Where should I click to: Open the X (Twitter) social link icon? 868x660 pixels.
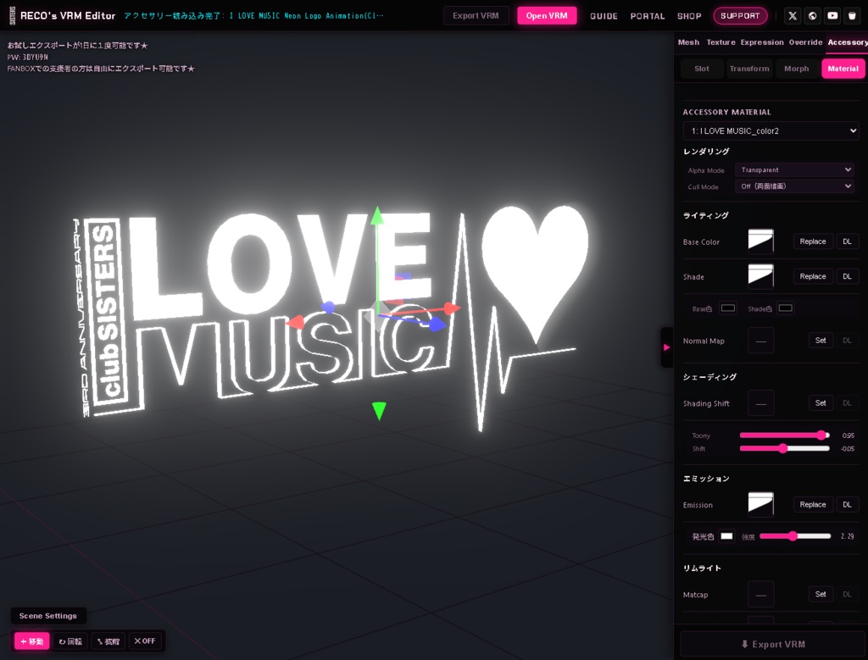pos(793,15)
